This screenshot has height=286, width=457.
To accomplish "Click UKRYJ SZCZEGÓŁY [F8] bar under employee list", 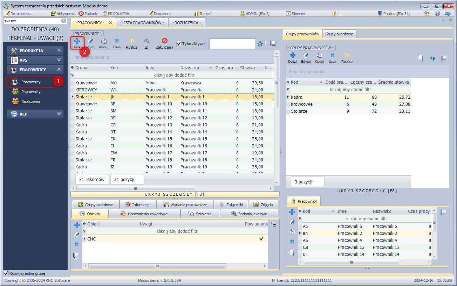I will click(x=175, y=194).
